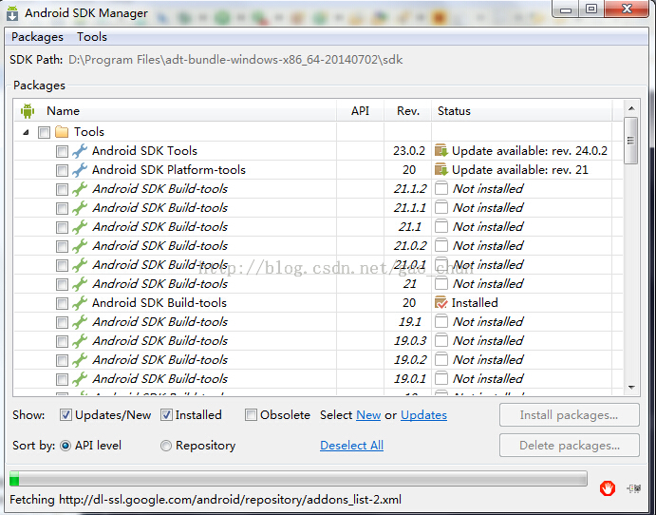Click wrench icon of Build-tools rev 20 row
The image size is (656, 515).
click(x=80, y=303)
